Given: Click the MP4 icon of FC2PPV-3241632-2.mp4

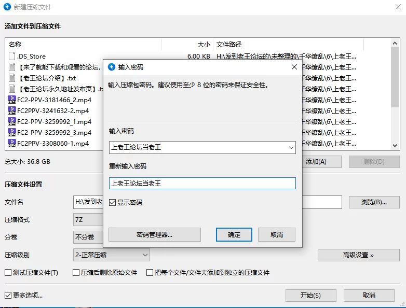Looking at the screenshot, I should (x=12, y=110).
